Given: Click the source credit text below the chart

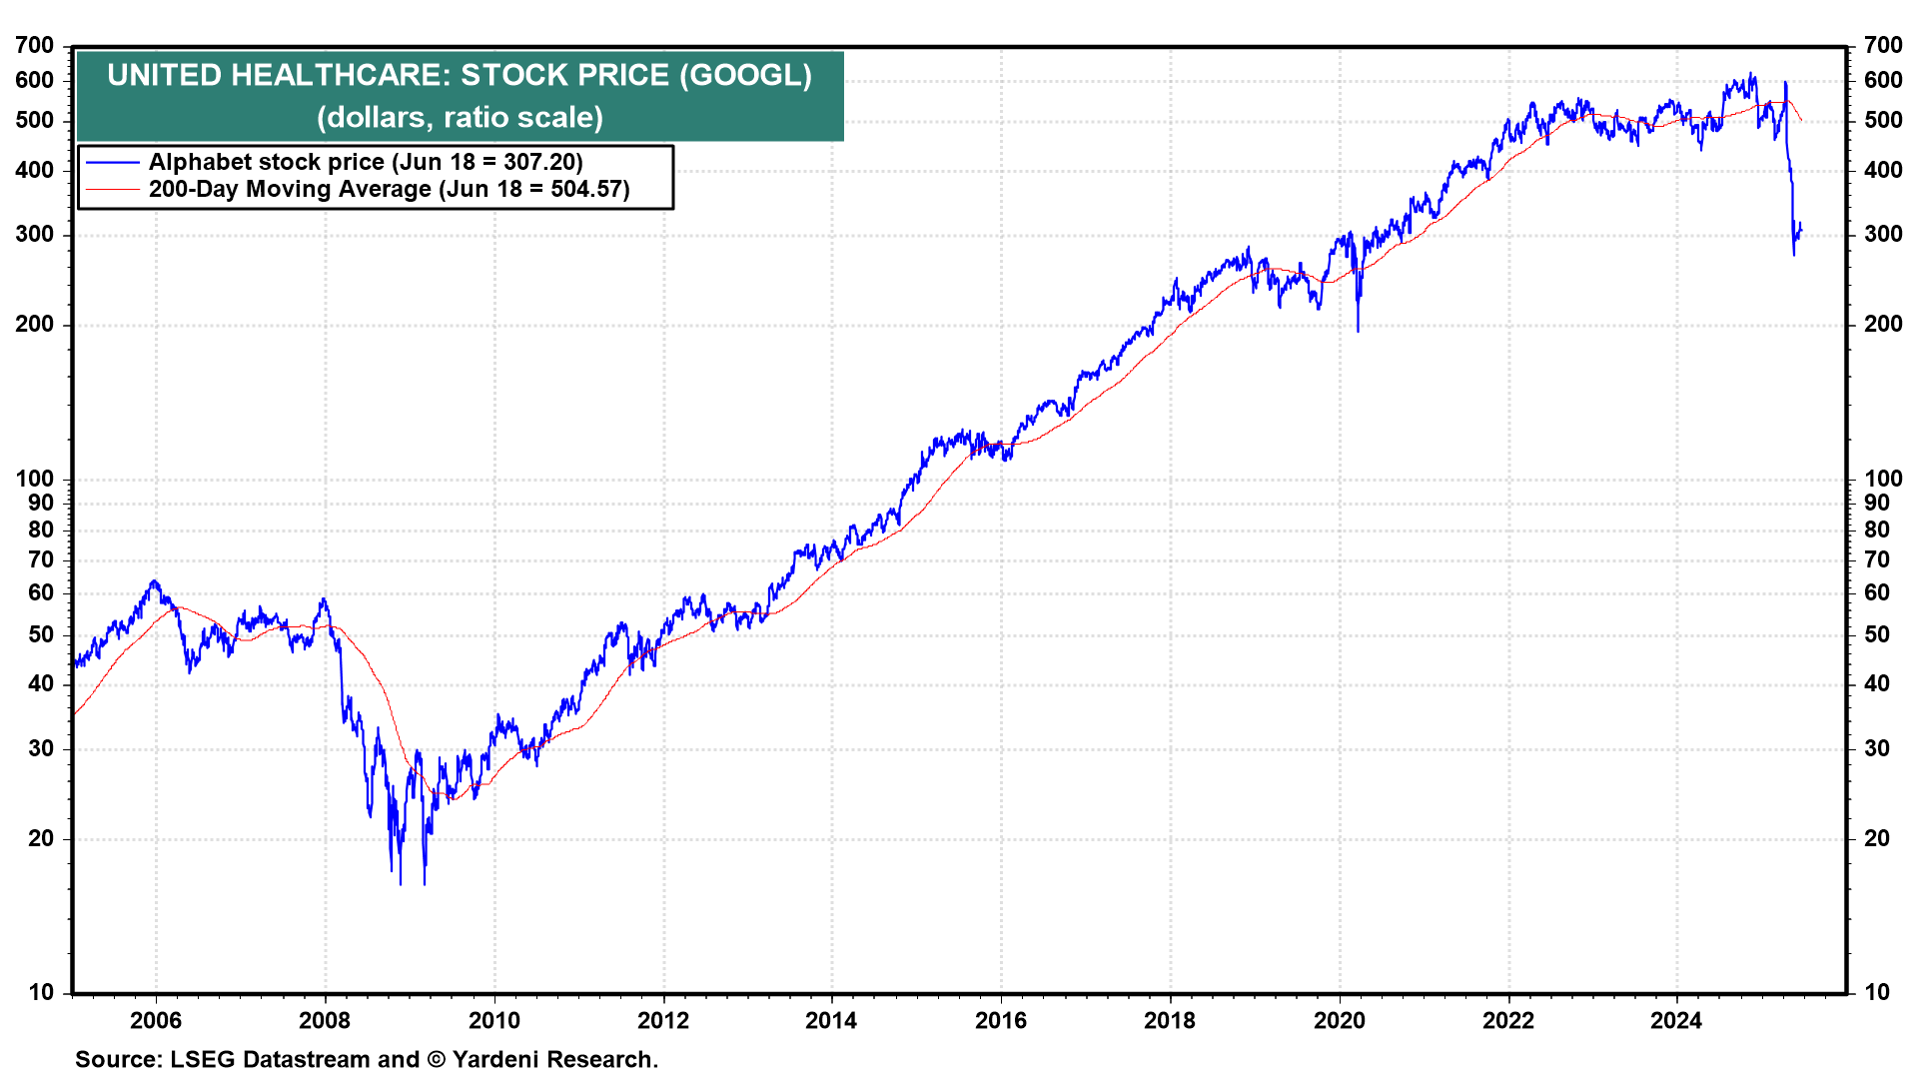Looking at the screenshot, I should point(367,1059).
